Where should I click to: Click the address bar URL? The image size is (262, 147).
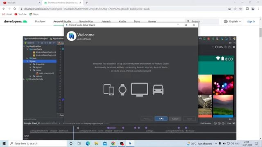[87, 9]
